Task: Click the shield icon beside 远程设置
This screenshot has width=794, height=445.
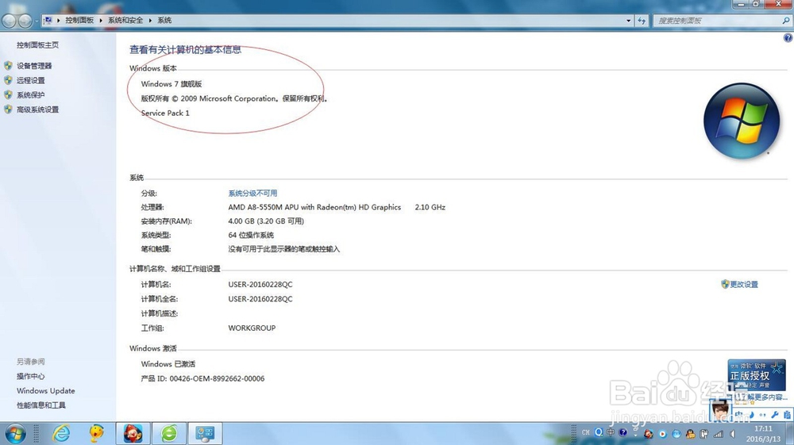Action: point(8,80)
